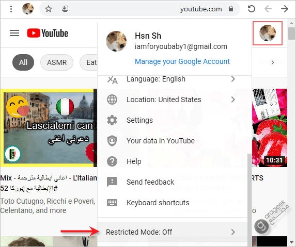The height and width of the screenshot is (247, 296).
Task: Click the channel avatar on Italian mix thumbnail
Action: coord(12,154)
